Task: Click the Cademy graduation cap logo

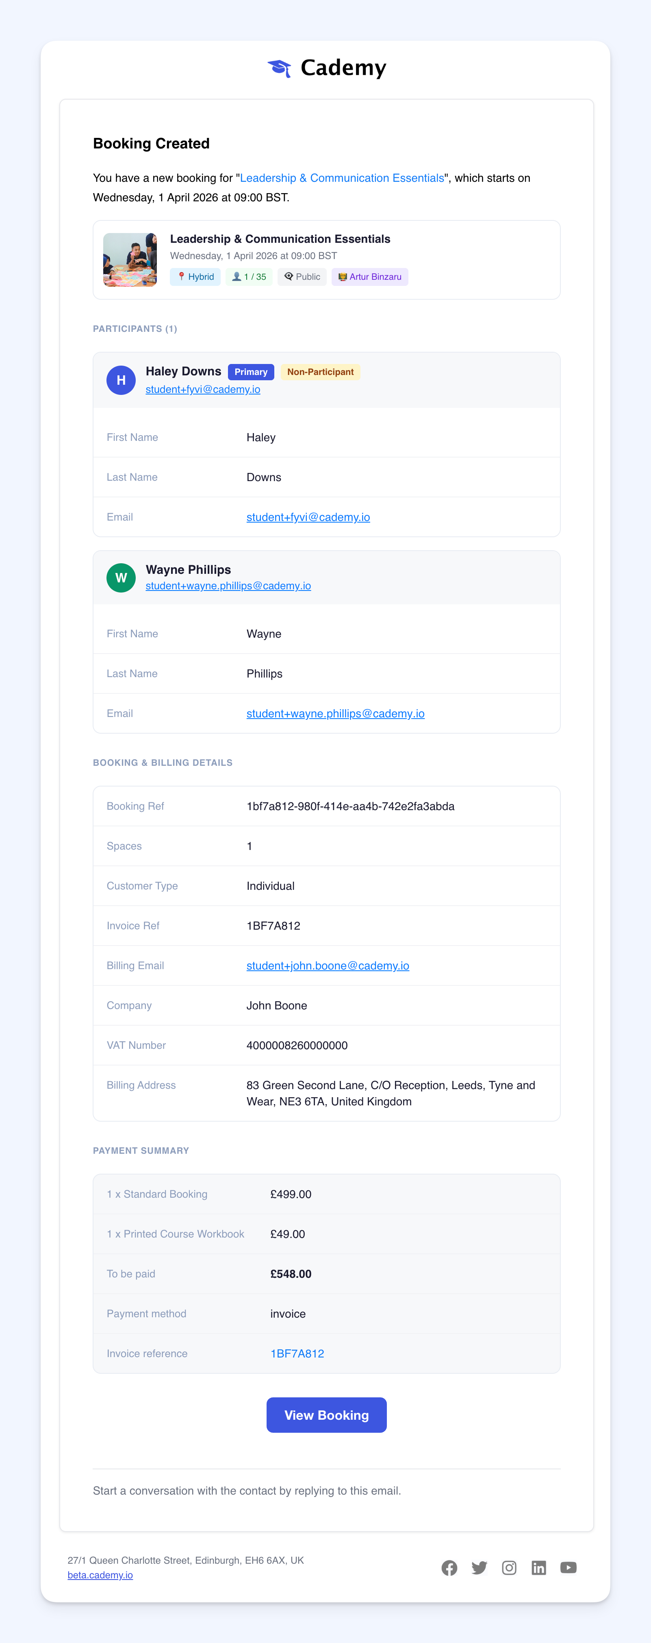Action: click(279, 68)
